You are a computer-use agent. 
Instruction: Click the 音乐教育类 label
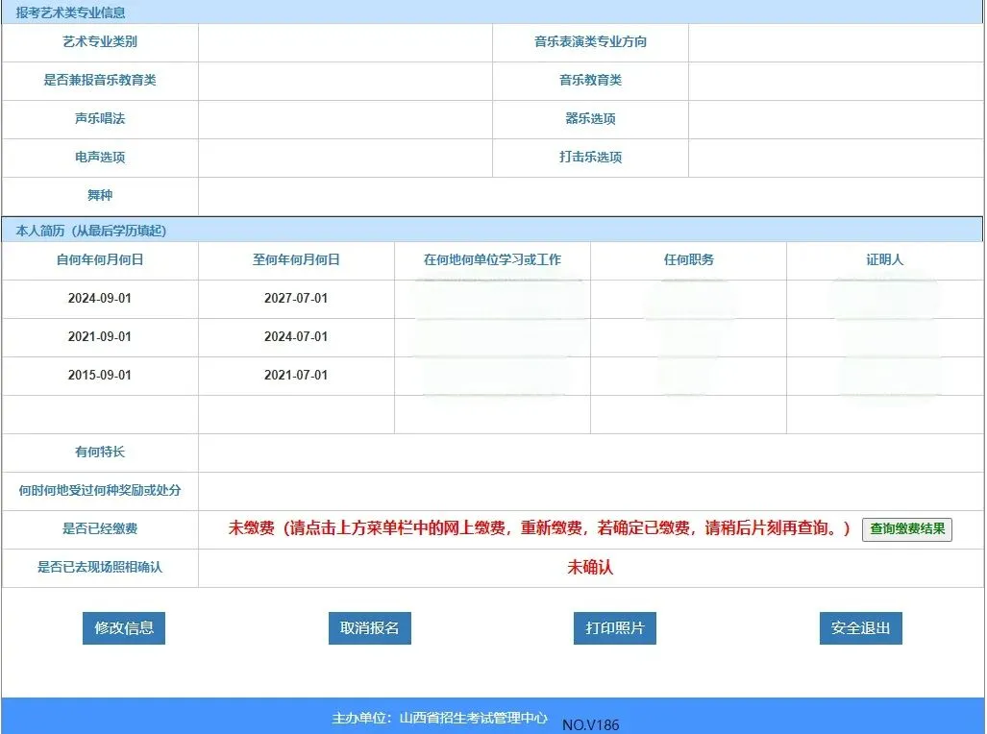coord(590,80)
